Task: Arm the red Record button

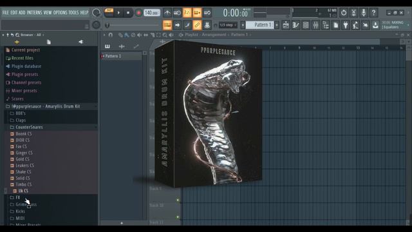Action: [x=138, y=13]
